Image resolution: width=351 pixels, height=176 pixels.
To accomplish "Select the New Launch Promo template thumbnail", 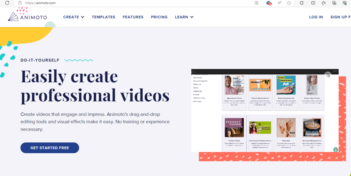I will coord(234,85).
